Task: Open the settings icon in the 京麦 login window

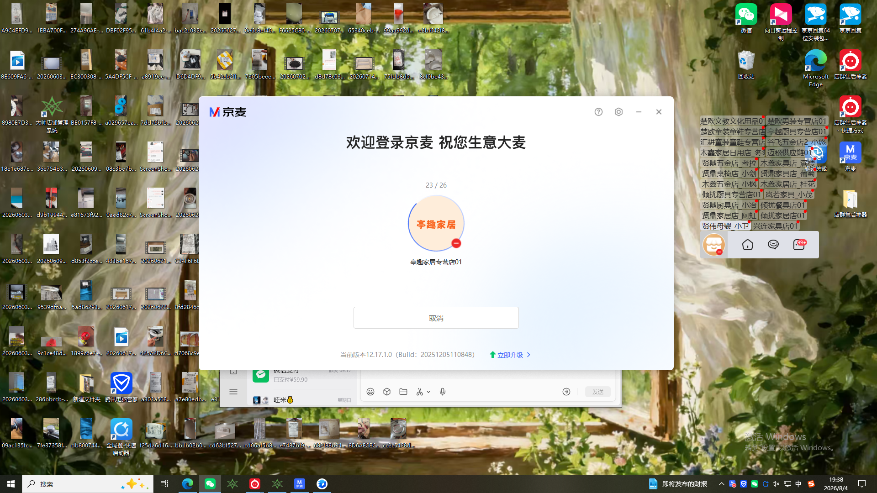Action: (618, 112)
